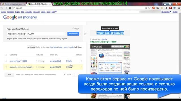Click the All Details button
181x101 pixels.
click(x=31, y=47)
